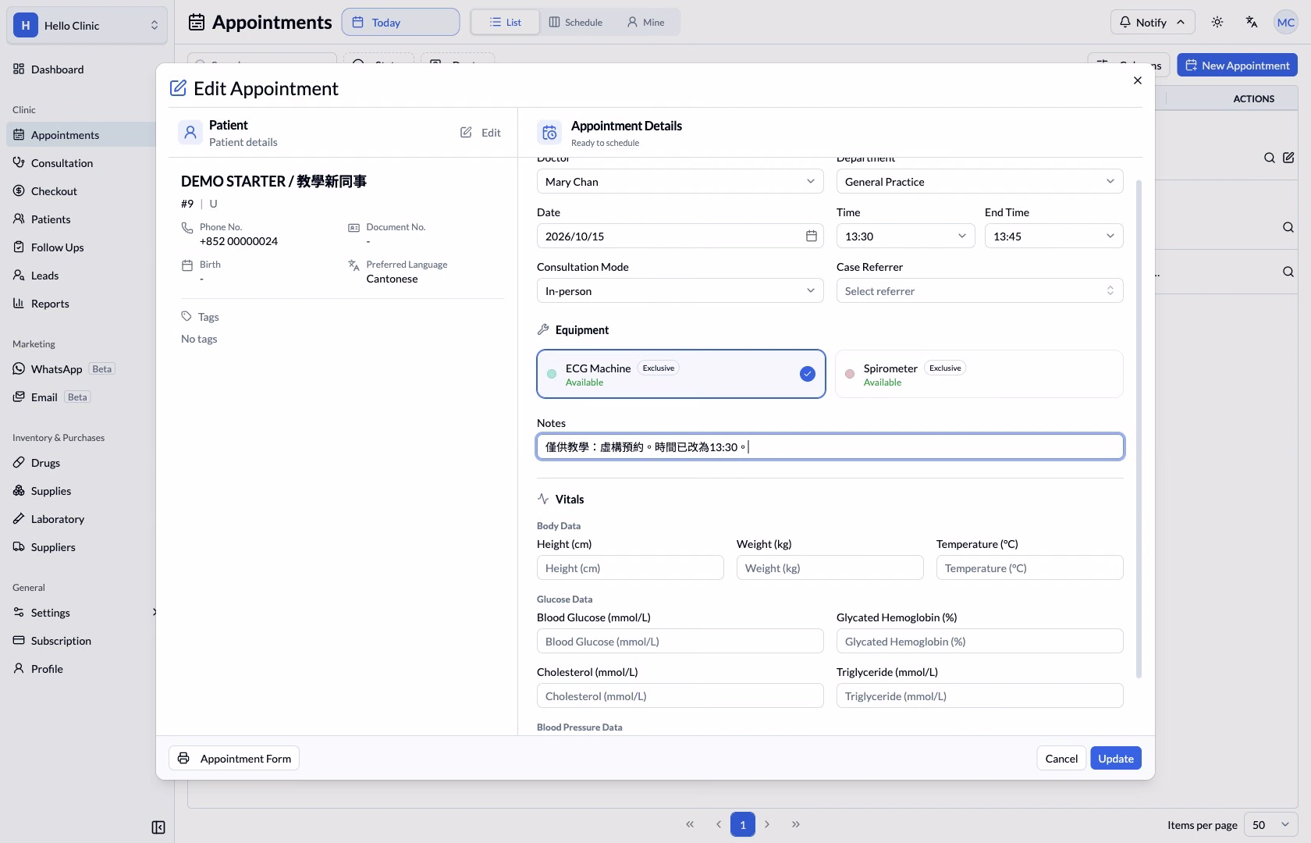Click the Laboratory test tube icon
Image resolution: width=1311 pixels, height=843 pixels.
19,518
